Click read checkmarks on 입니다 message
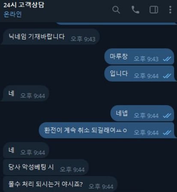 tap(167, 76)
